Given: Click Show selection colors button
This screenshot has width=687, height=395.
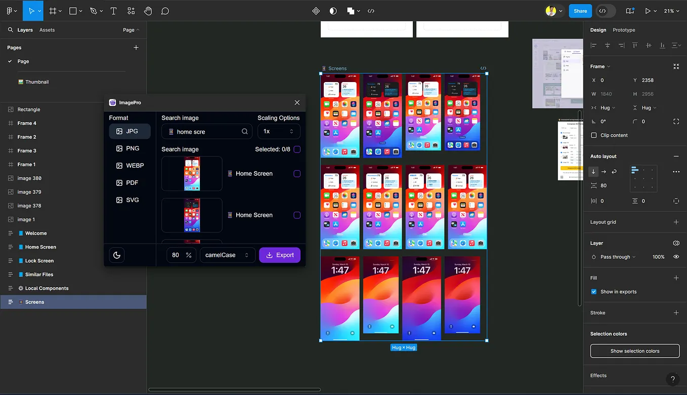Looking at the screenshot, I should pyautogui.click(x=635, y=351).
